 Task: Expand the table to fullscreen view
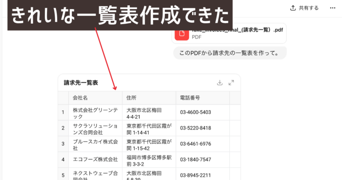232,83
